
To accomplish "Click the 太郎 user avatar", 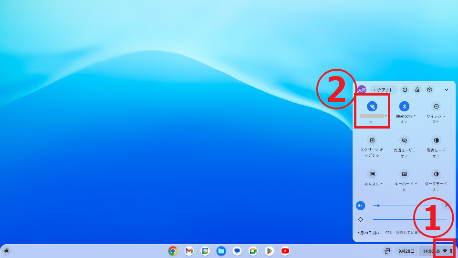I will pos(362,90).
